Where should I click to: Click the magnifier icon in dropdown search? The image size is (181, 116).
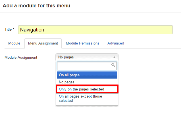tap(113, 65)
